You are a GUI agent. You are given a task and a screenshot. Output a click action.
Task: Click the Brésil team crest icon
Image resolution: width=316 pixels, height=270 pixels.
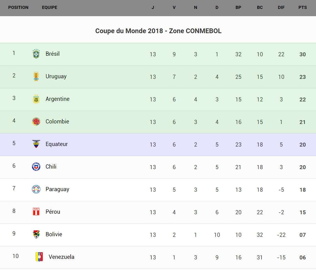pyautogui.click(x=36, y=54)
